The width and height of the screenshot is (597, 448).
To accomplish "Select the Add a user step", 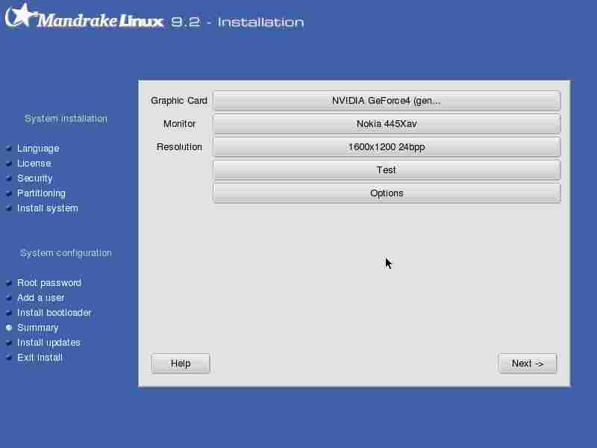I will tap(41, 297).
